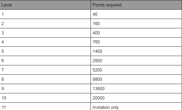The image size is (182, 110).
Task: Select the cell showing 160 points
Action: 136,23
